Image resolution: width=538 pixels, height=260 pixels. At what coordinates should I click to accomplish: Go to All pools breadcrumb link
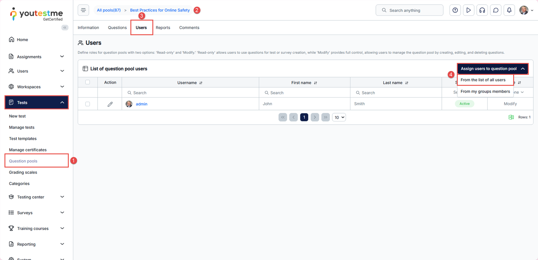109,10
